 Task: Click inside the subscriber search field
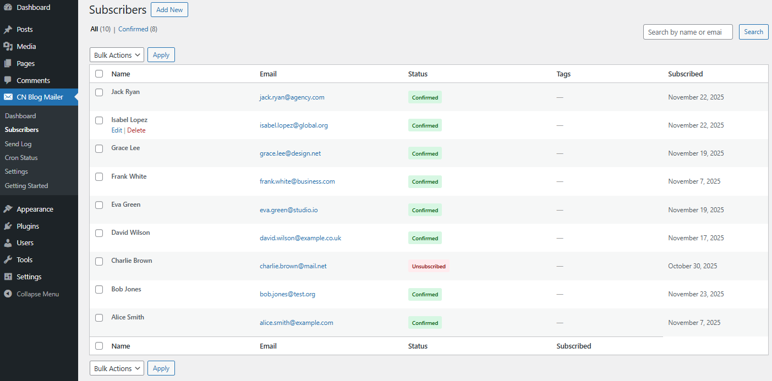[x=687, y=31]
